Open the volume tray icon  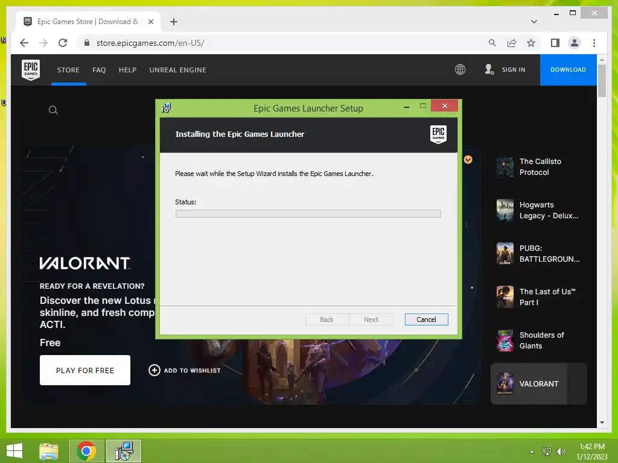561,452
